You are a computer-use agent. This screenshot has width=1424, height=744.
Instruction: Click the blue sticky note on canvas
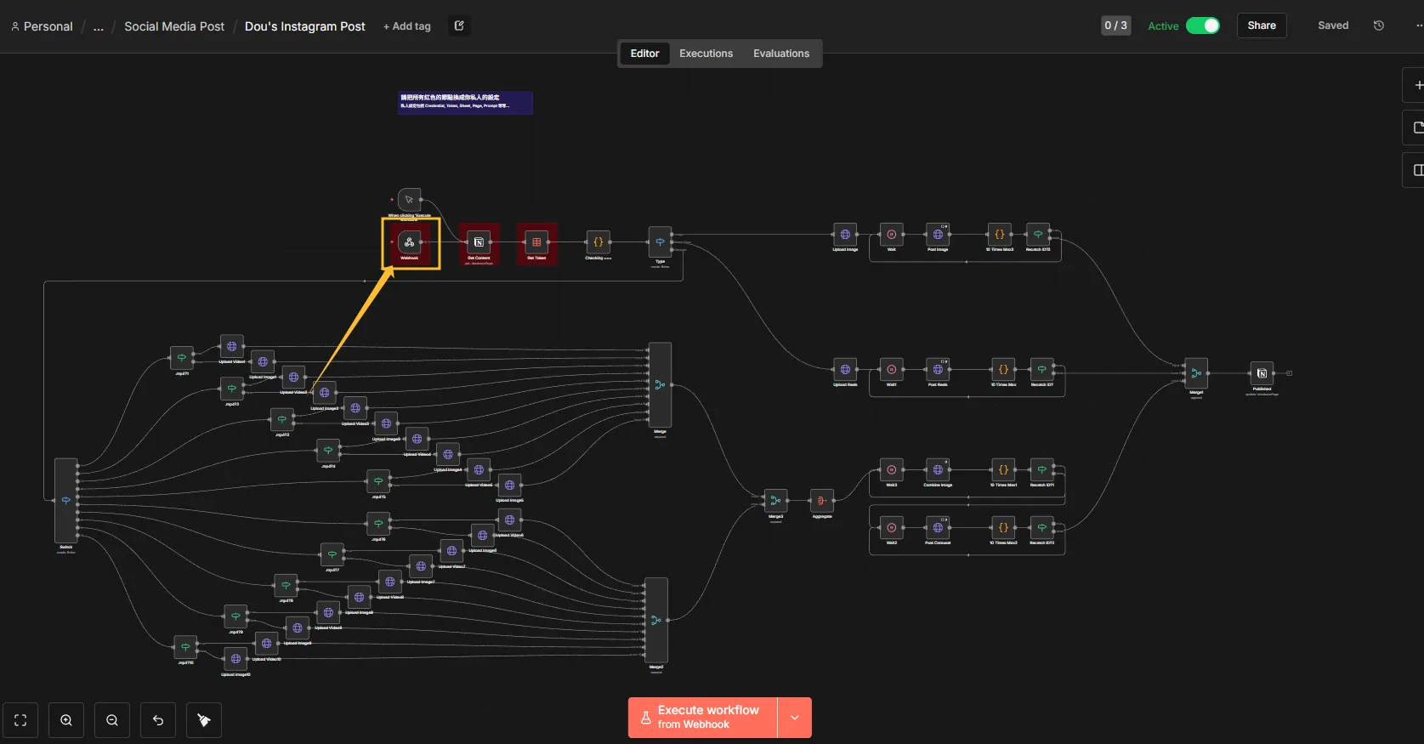(465, 102)
